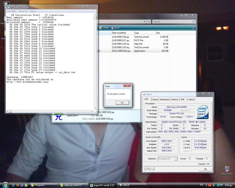
Task: Open the Help menu in Super PI
Action: 33,11
